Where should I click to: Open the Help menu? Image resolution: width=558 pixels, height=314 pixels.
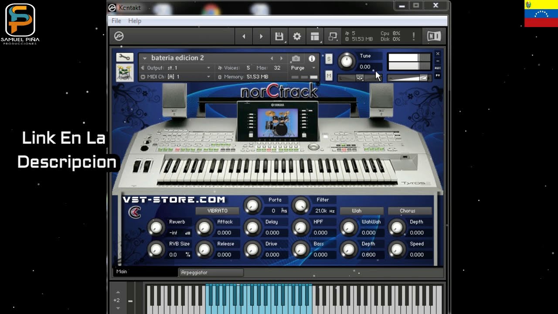click(x=135, y=21)
